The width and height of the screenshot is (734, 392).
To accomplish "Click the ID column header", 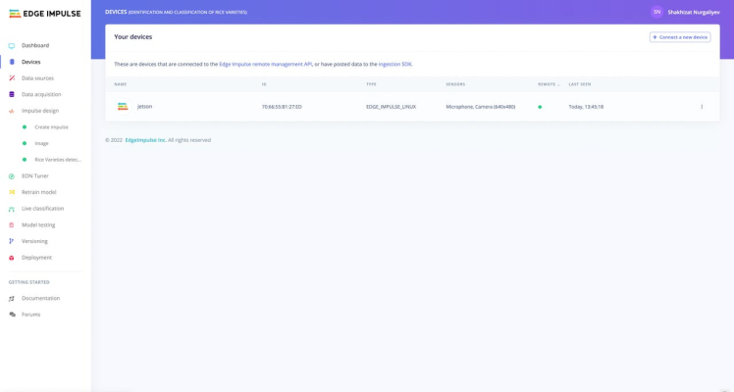I will tap(264, 84).
